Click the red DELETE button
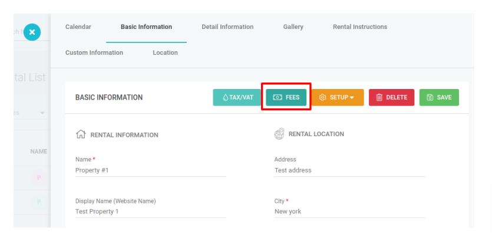 392,97
